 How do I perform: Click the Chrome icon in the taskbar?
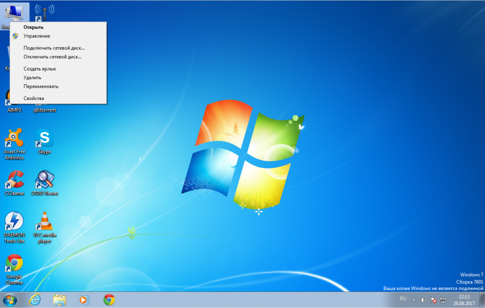point(109,299)
